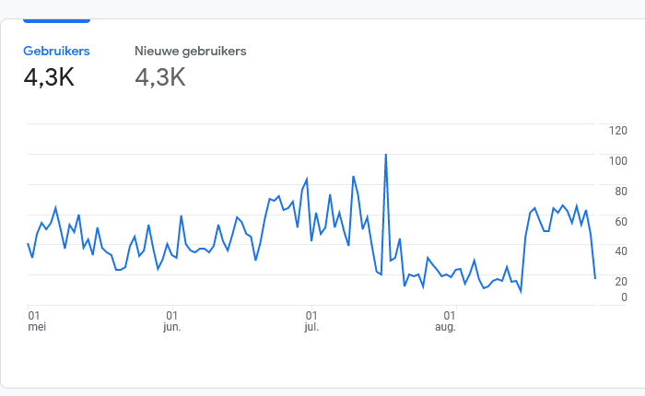The height and width of the screenshot is (396, 645).
Task: Click the 01 mei axis label
Action: (37, 321)
